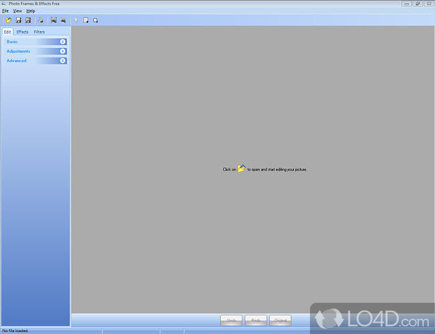Switch to the Edit tab
Image resolution: width=435 pixels, height=334 pixels.
(x=7, y=32)
